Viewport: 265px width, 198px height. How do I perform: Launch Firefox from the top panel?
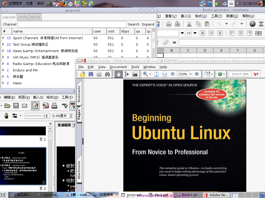[63, 3]
